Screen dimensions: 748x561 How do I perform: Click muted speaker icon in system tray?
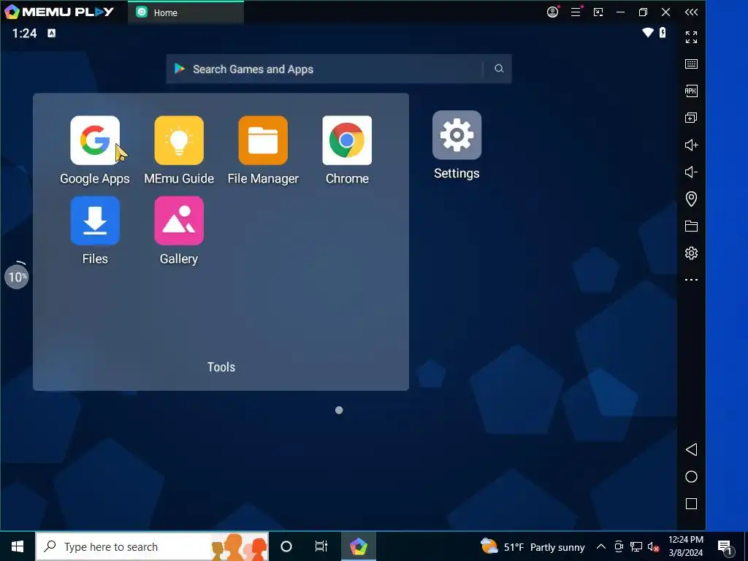point(654,546)
